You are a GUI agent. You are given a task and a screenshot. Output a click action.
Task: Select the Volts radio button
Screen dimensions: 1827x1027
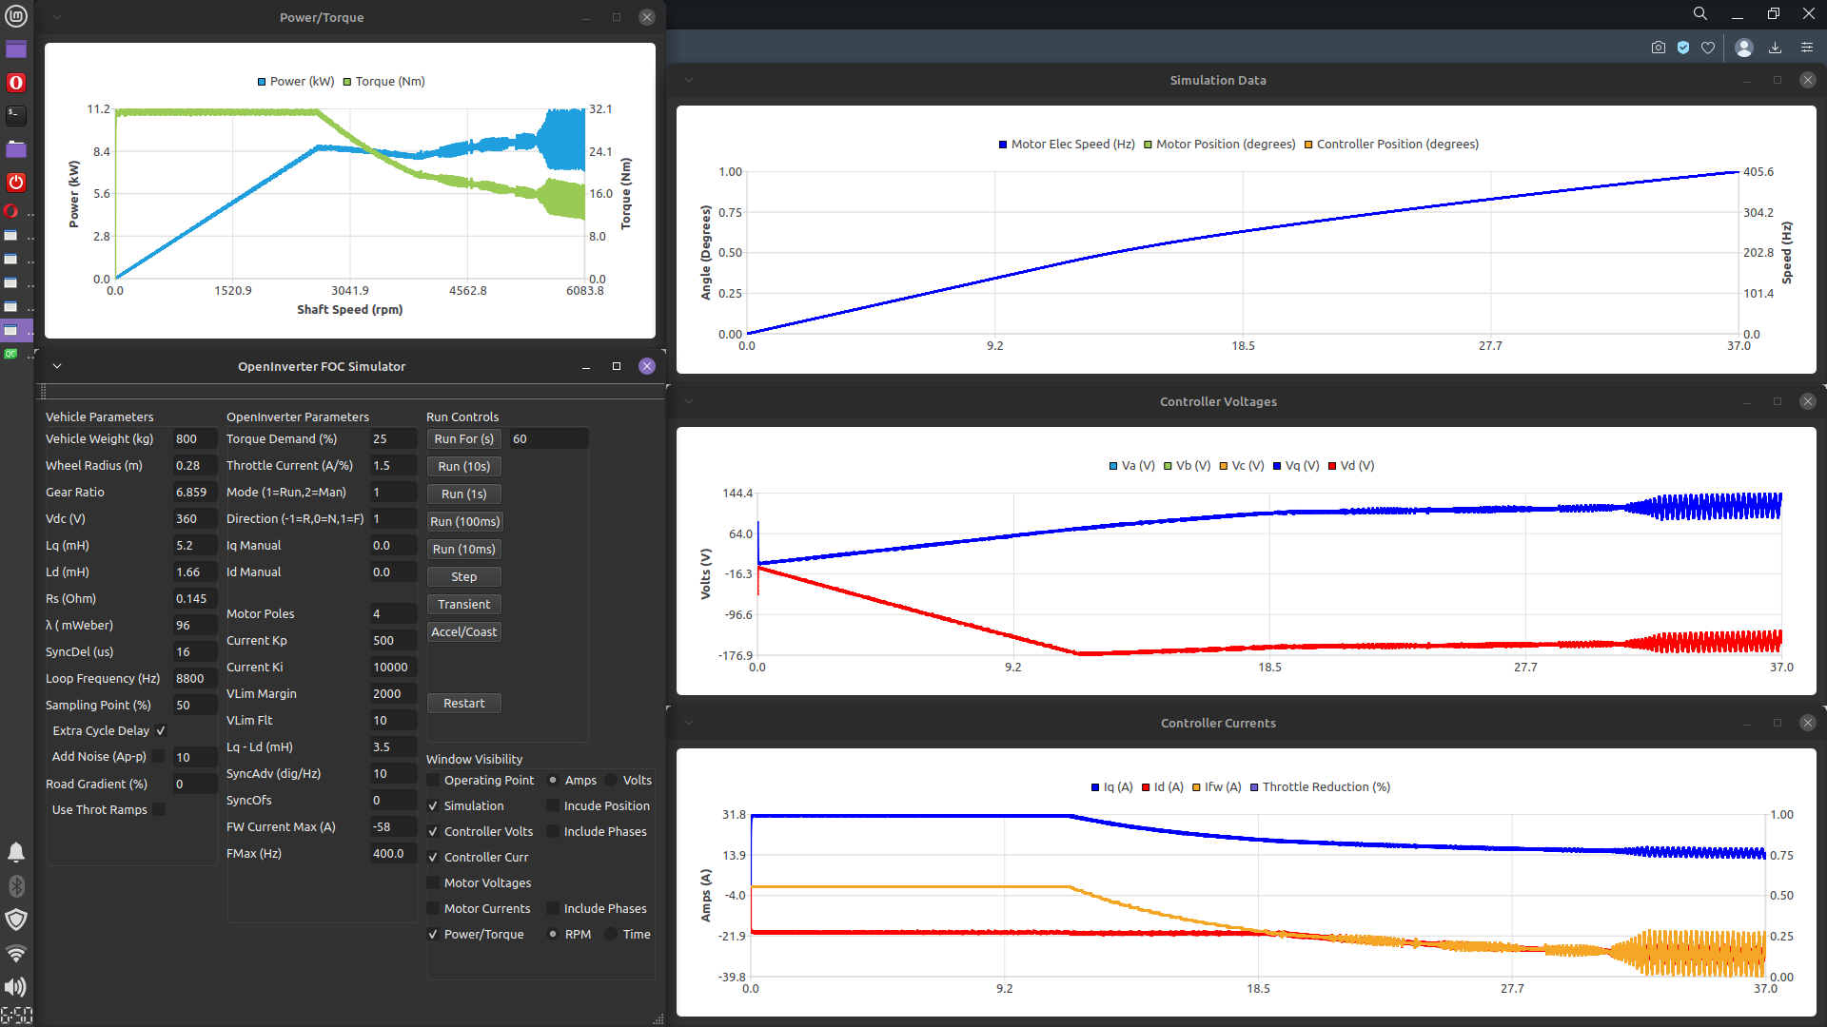[x=612, y=781]
